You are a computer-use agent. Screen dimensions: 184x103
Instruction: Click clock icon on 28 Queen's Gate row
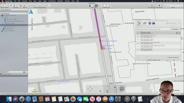coord(177,33)
